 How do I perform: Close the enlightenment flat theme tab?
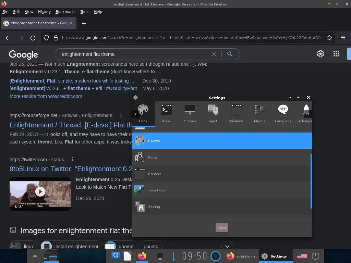(x=71, y=23)
